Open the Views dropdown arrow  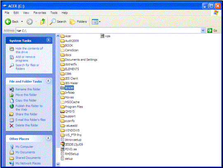(100, 21)
